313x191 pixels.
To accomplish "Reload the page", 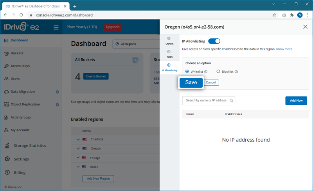I will click(x=22, y=15).
